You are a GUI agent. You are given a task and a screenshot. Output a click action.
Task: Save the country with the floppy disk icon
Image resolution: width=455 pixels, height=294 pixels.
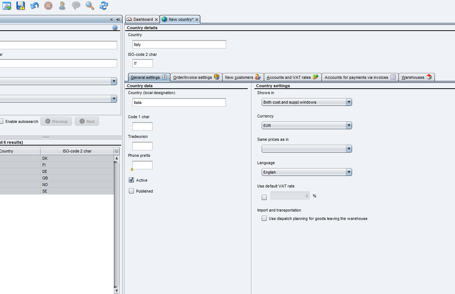(x=21, y=5)
